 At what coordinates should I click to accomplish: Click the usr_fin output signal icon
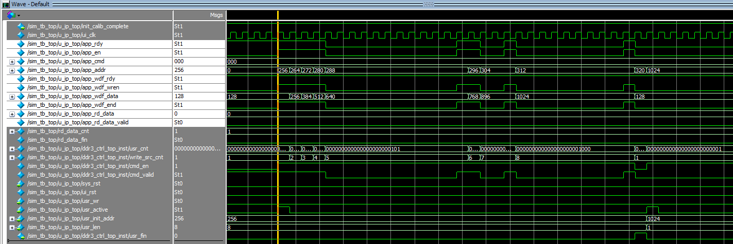[x=21, y=236]
